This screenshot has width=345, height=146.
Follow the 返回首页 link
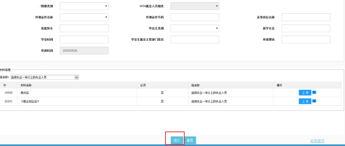pyautogui.click(x=317, y=141)
